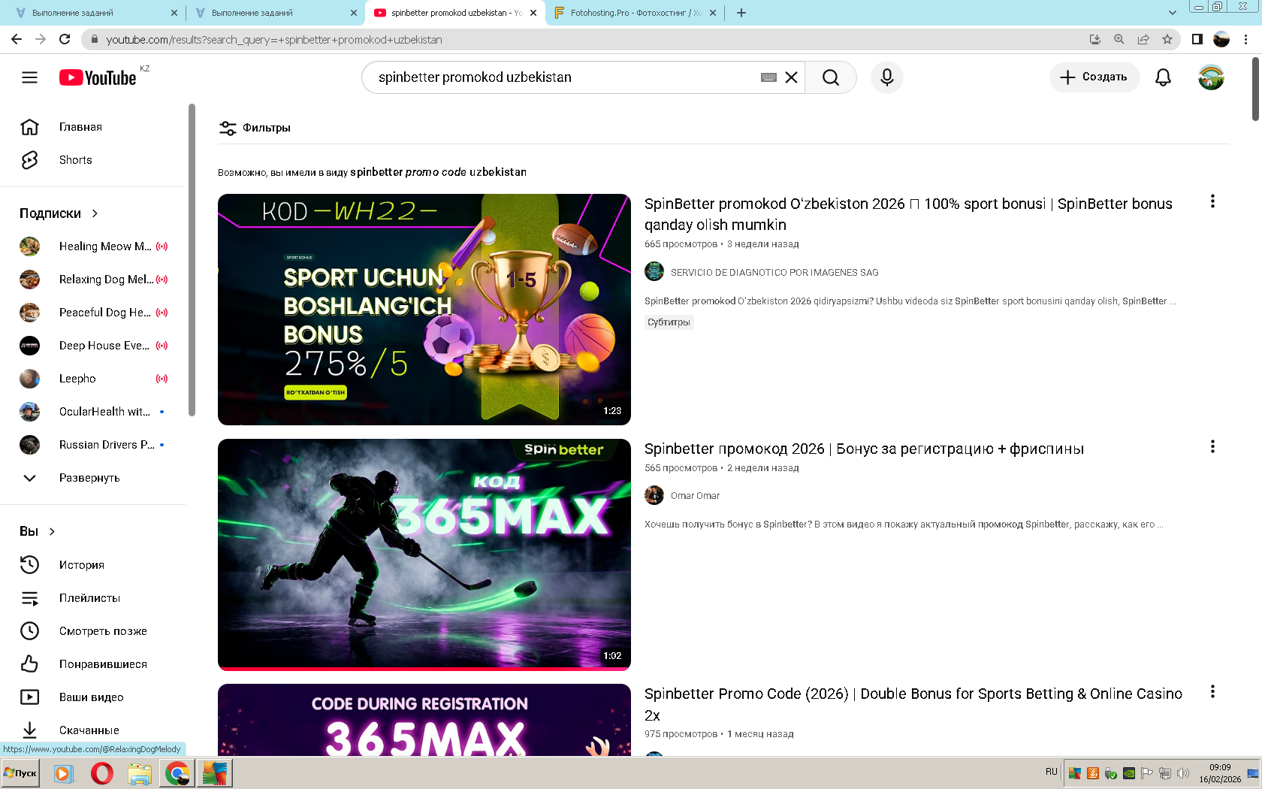Open the Chrome three-dot menu

tap(1246, 39)
